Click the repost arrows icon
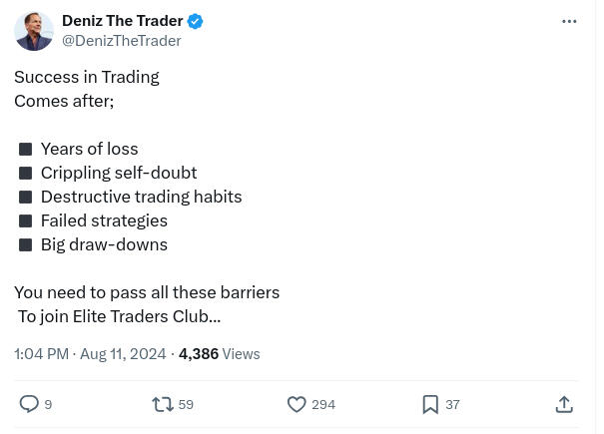 [162, 404]
